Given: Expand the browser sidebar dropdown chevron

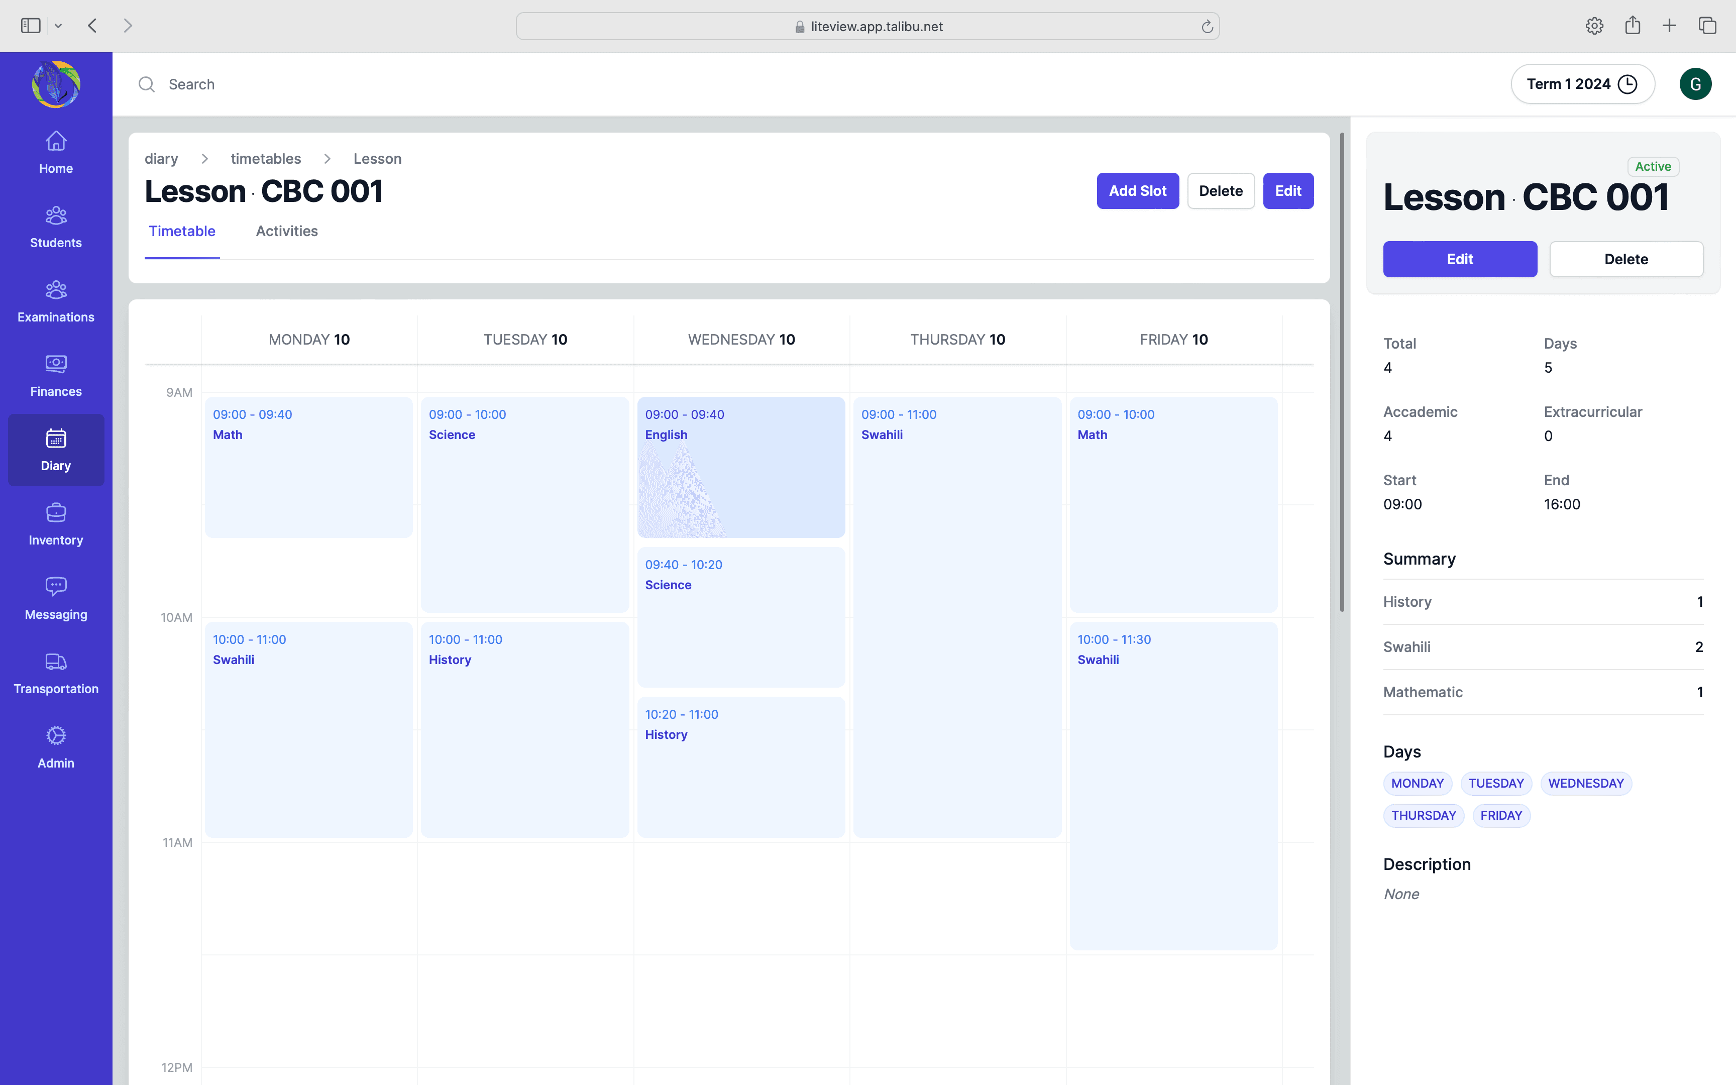Looking at the screenshot, I should tap(58, 27).
